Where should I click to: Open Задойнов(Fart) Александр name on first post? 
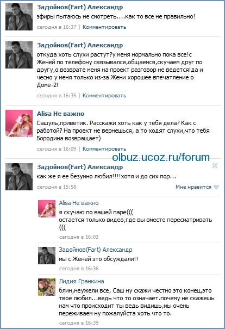click(x=80, y=7)
